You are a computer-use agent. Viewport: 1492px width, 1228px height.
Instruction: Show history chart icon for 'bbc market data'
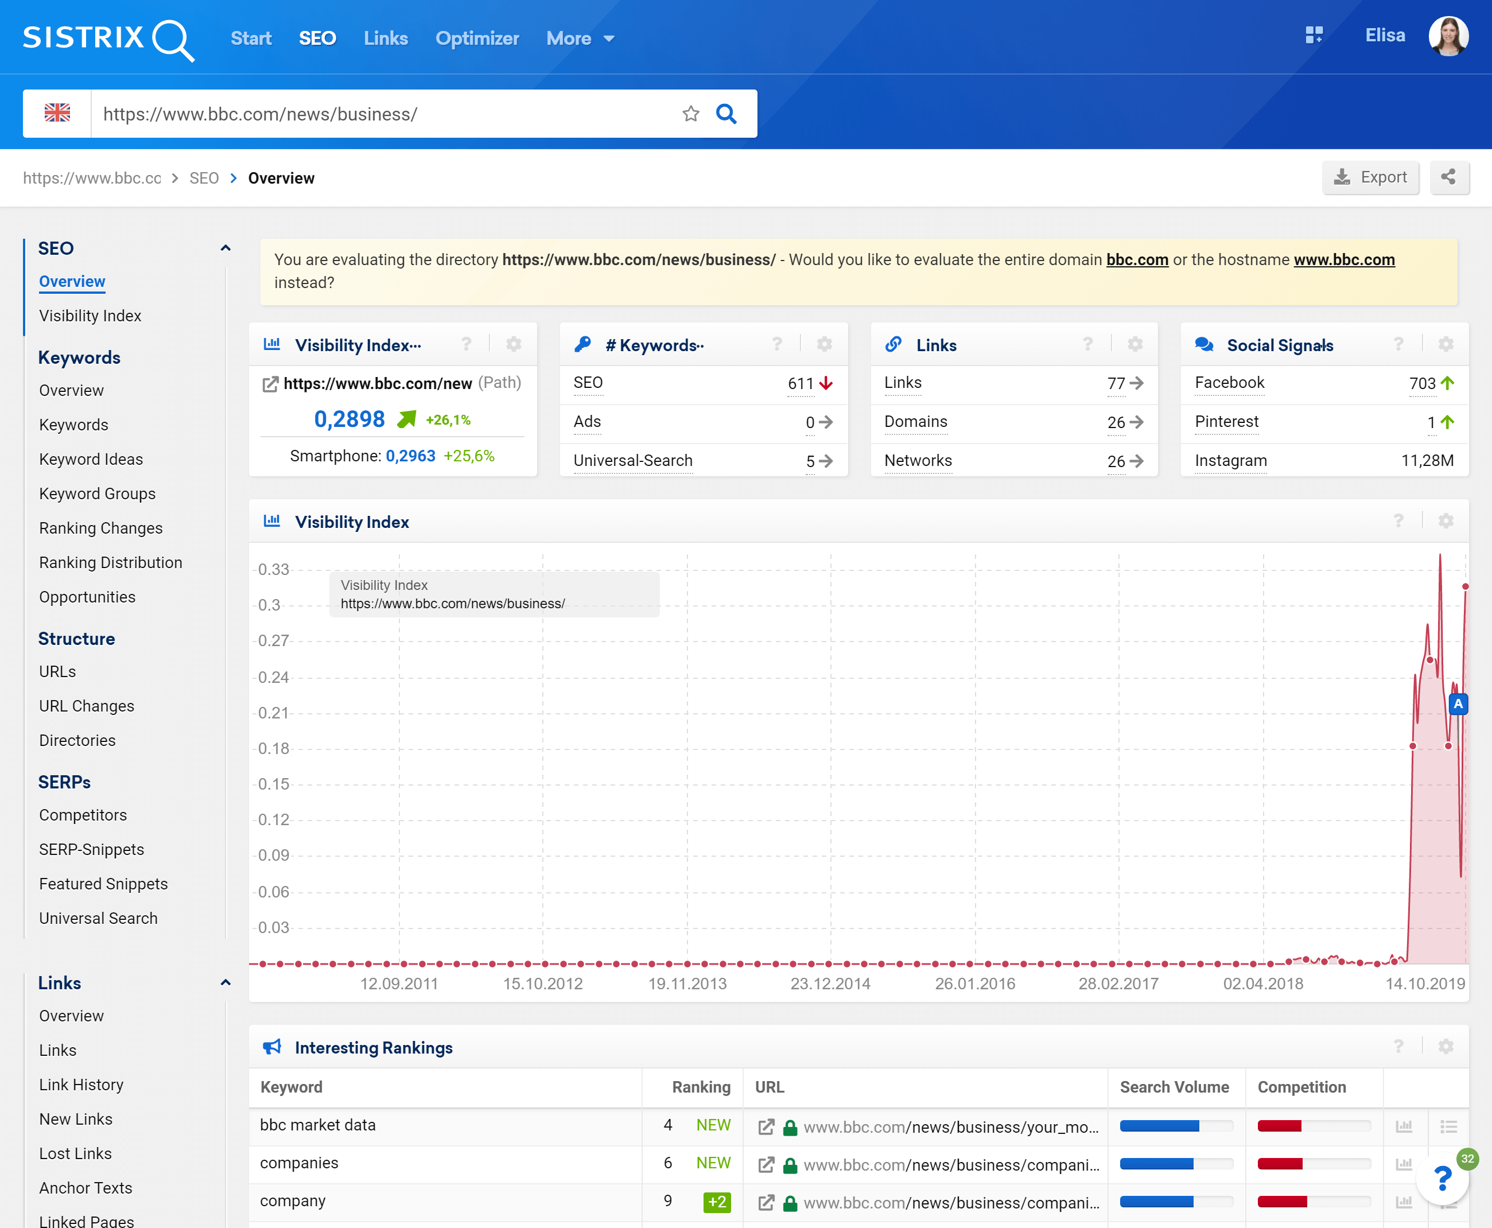click(1404, 1126)
